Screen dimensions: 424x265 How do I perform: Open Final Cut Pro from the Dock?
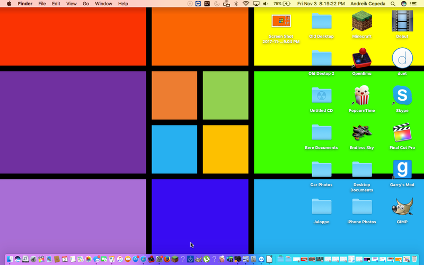coord(41,259)
